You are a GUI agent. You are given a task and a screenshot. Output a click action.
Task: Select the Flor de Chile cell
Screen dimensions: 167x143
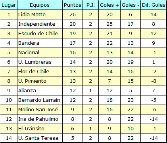40,72
